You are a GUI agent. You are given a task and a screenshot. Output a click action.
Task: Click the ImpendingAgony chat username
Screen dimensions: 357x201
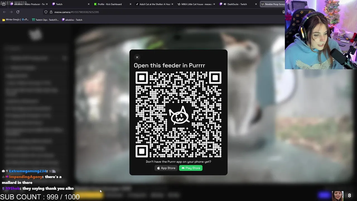pyautogui.click(x=26, y=177)
